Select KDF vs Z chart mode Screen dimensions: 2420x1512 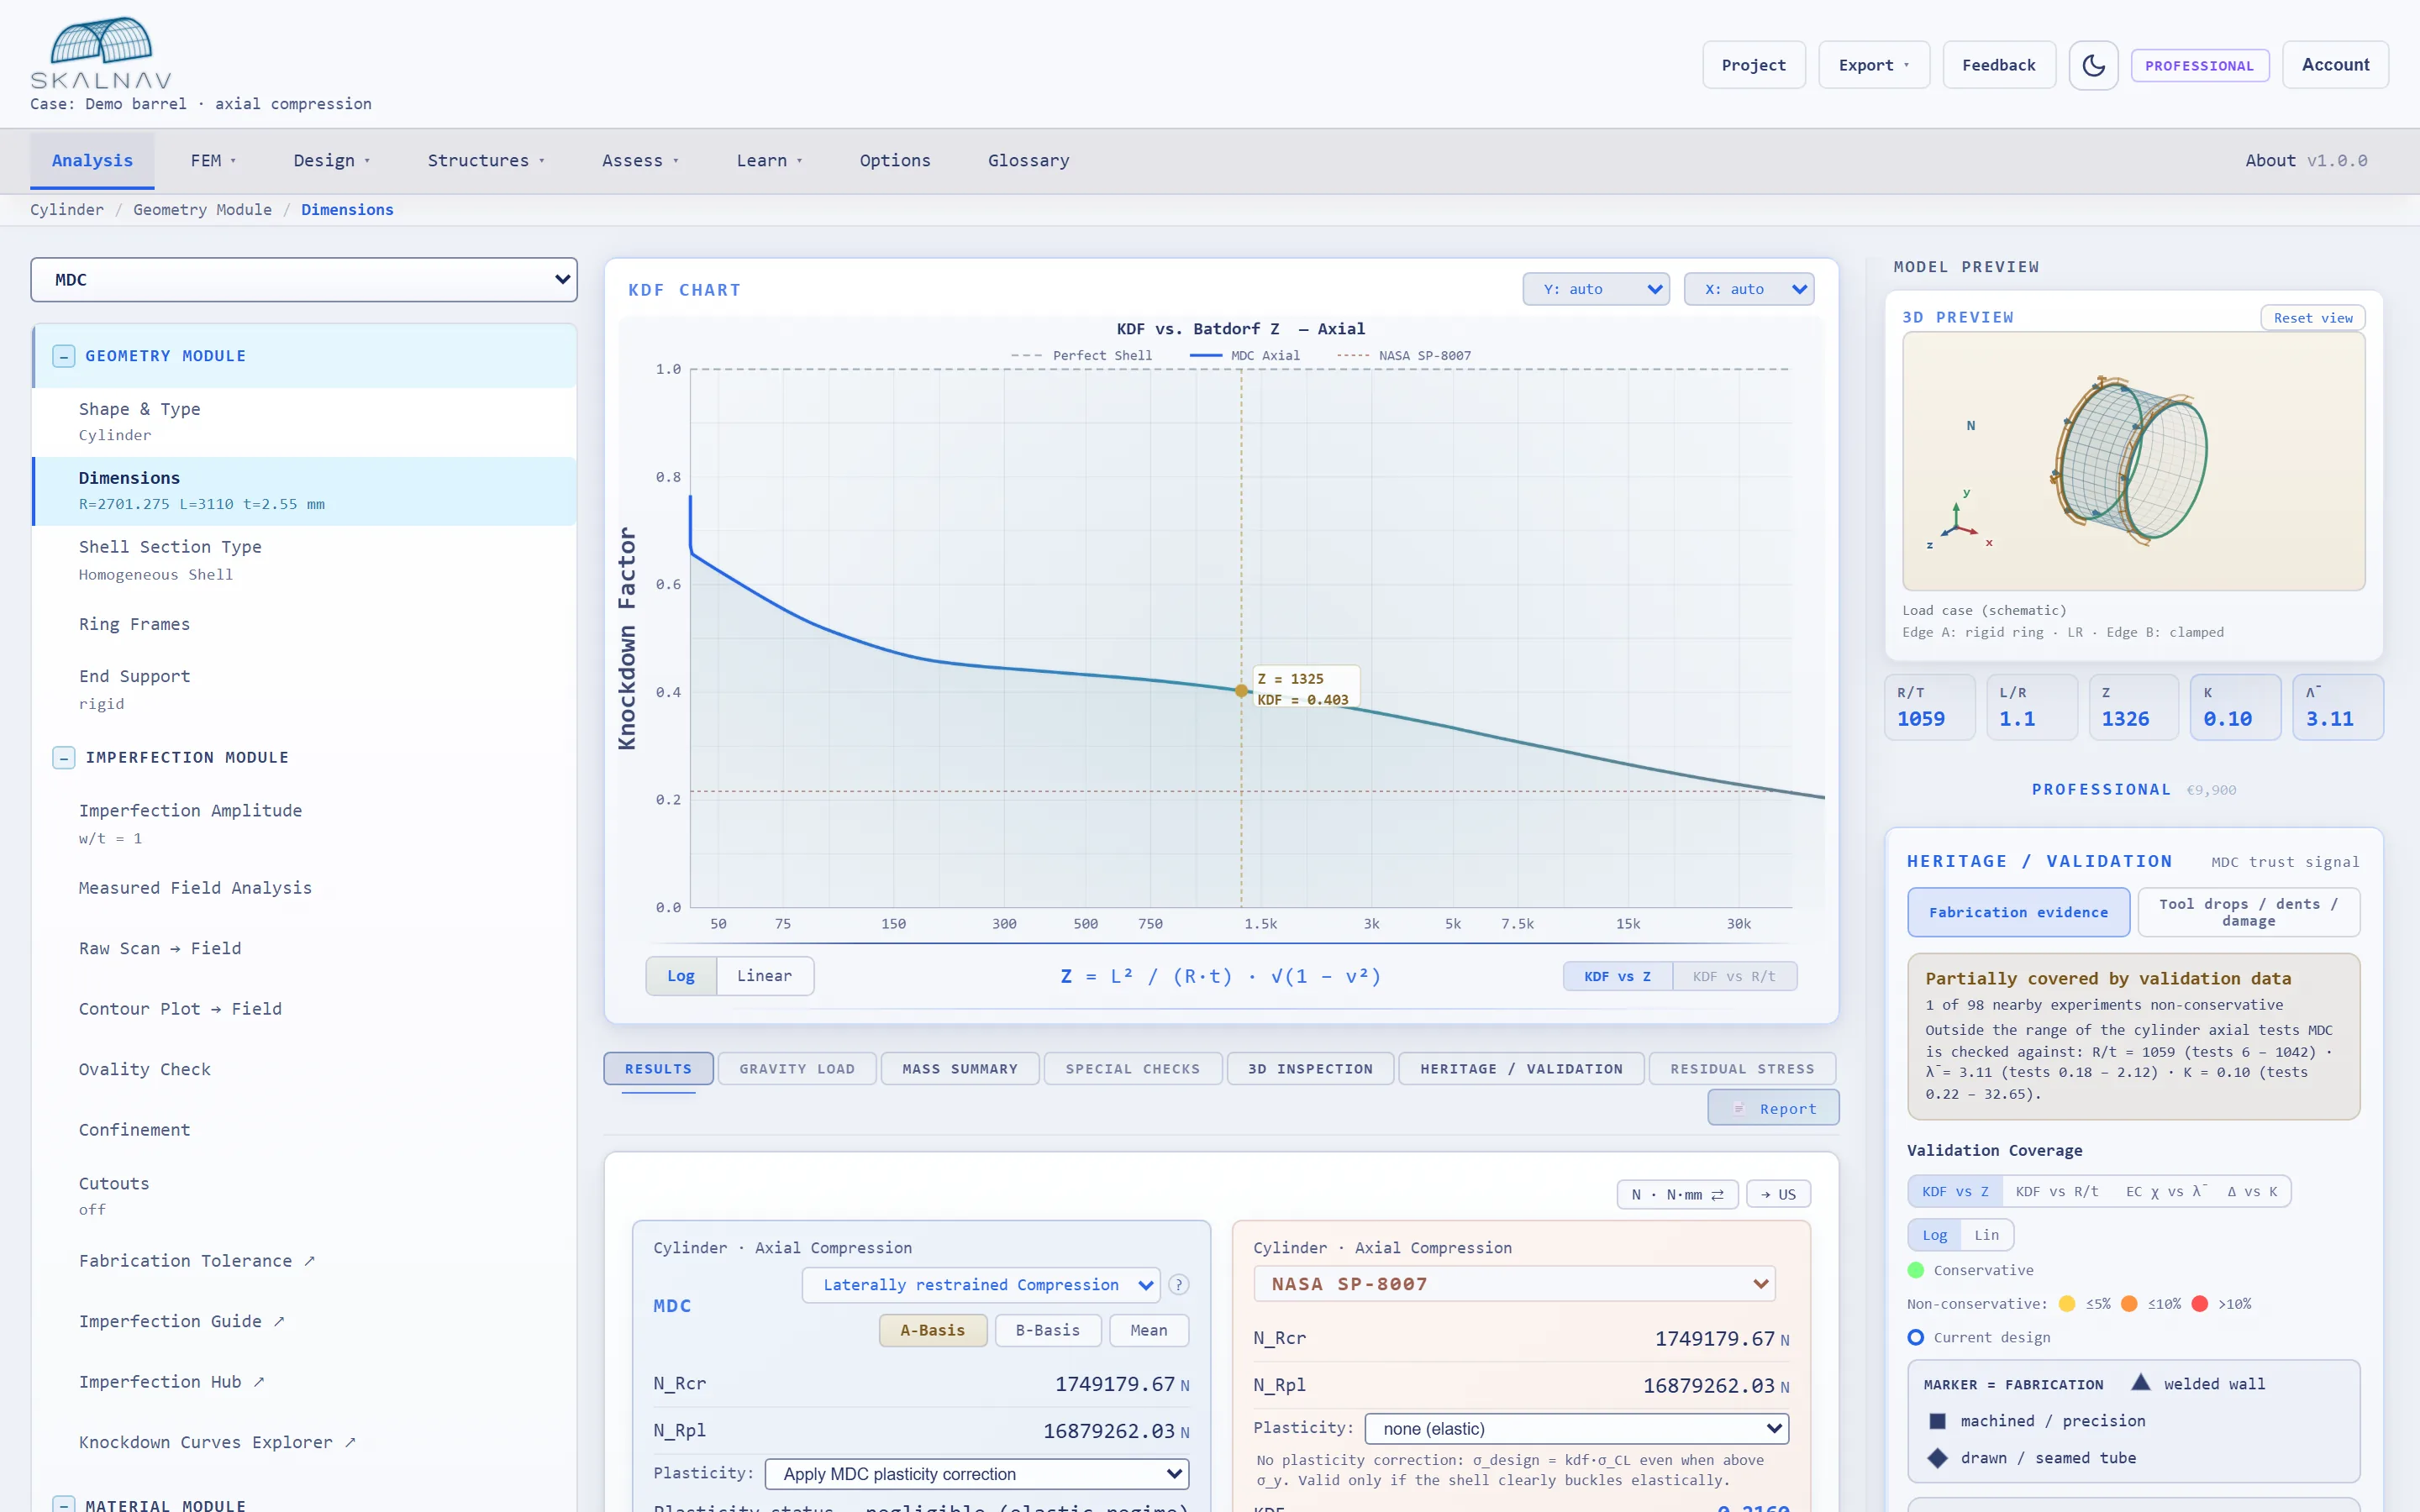[1617, 976]
